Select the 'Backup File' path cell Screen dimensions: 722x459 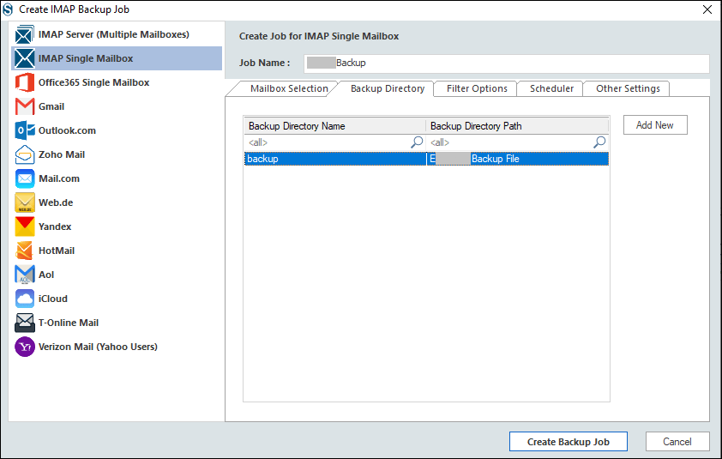518,159
